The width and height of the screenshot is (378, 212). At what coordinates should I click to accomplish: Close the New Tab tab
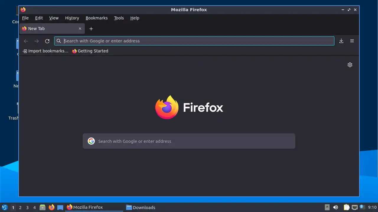pos(80,29)
